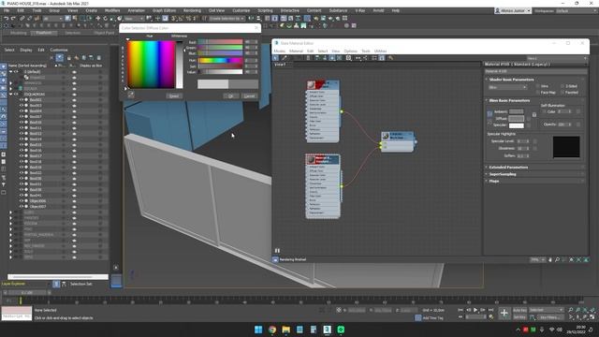Open the Graph Editors menu
Screen dimensions: 599x337
pos(165,10)
